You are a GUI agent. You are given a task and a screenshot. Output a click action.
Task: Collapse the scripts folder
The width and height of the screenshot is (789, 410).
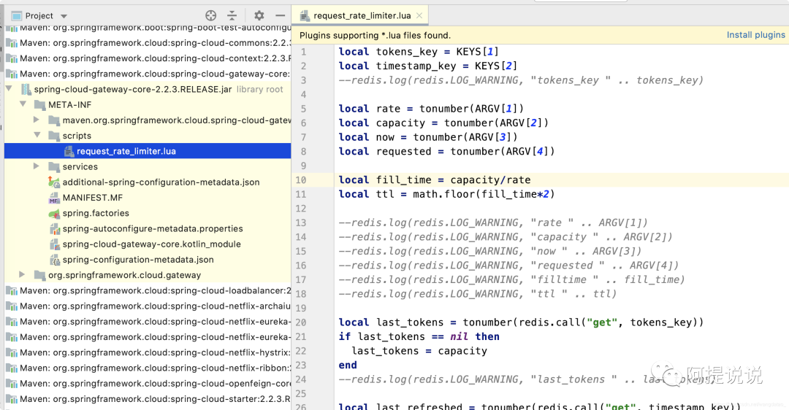[x=37, y=136]
